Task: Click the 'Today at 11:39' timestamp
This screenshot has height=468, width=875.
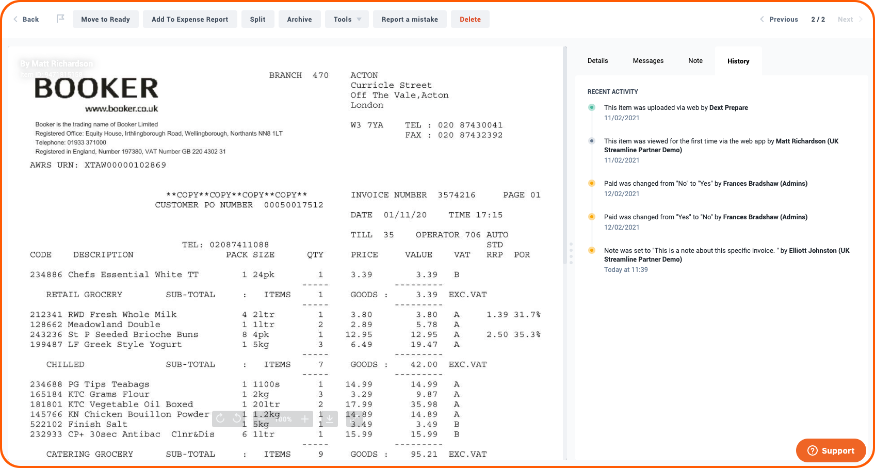Action: pyautogui.click(x=626, y=269)
